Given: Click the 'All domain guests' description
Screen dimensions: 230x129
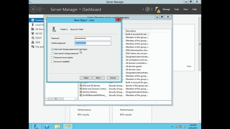Looking at the screenshot, I should [x=134, y=66].
